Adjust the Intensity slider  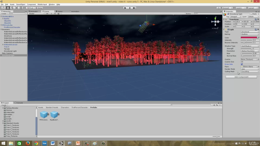point(247,40)
